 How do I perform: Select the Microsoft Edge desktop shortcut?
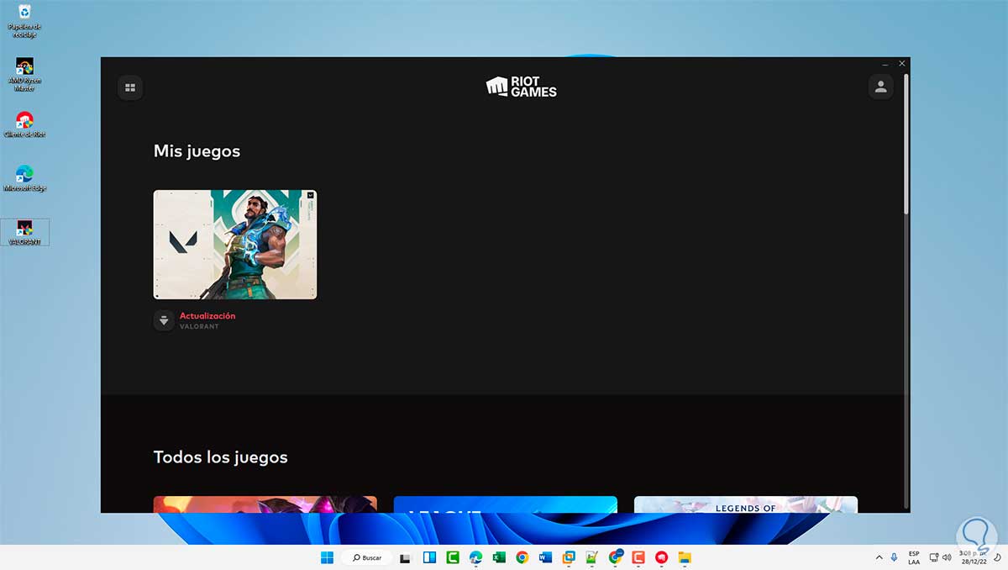pyautogui.click(x=24, y=178)
